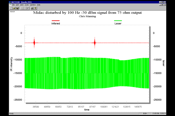
Task: Click the green Laser legend line
Action: tap(118, 21)
